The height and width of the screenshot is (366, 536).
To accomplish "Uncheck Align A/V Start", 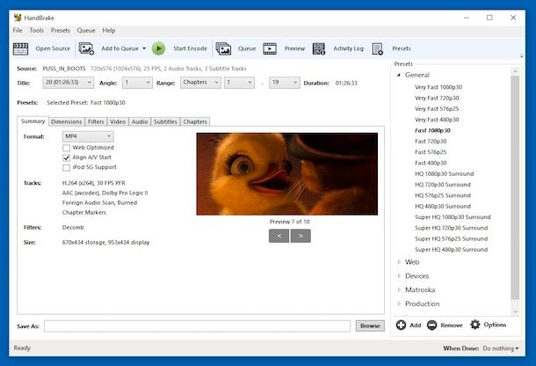I will (66, 157).
